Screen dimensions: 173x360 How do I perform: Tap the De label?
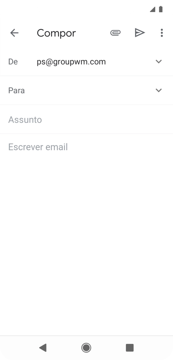[13, 62]
